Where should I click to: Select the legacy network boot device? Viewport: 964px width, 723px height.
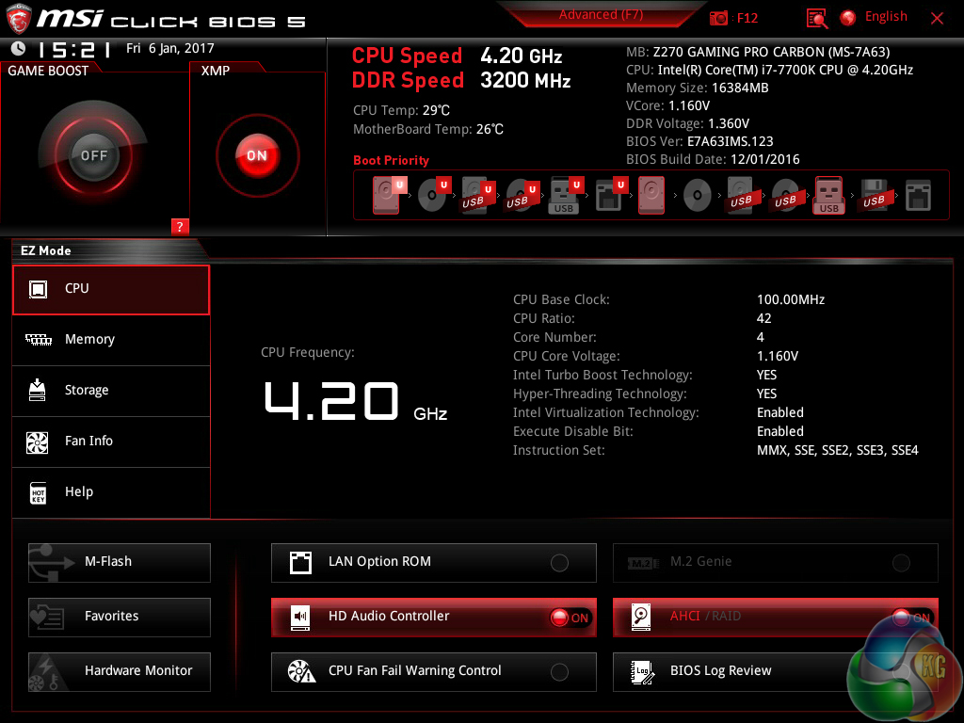tap(918, 195)
